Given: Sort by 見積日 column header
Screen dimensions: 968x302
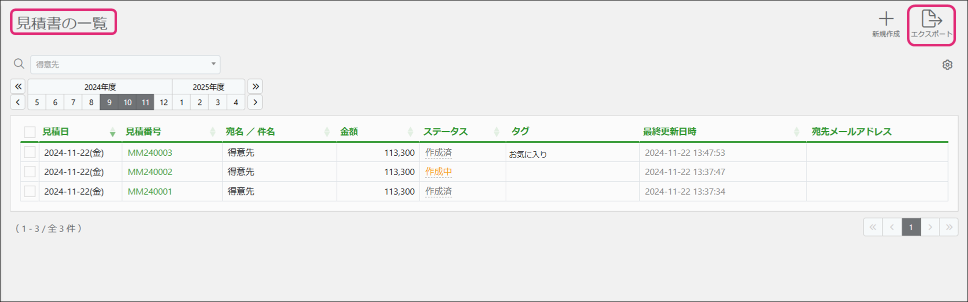Looking at the screenshot, I should click(x=56, y=132).
